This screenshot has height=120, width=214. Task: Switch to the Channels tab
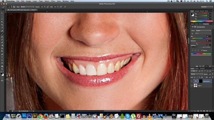click(202, 69)
